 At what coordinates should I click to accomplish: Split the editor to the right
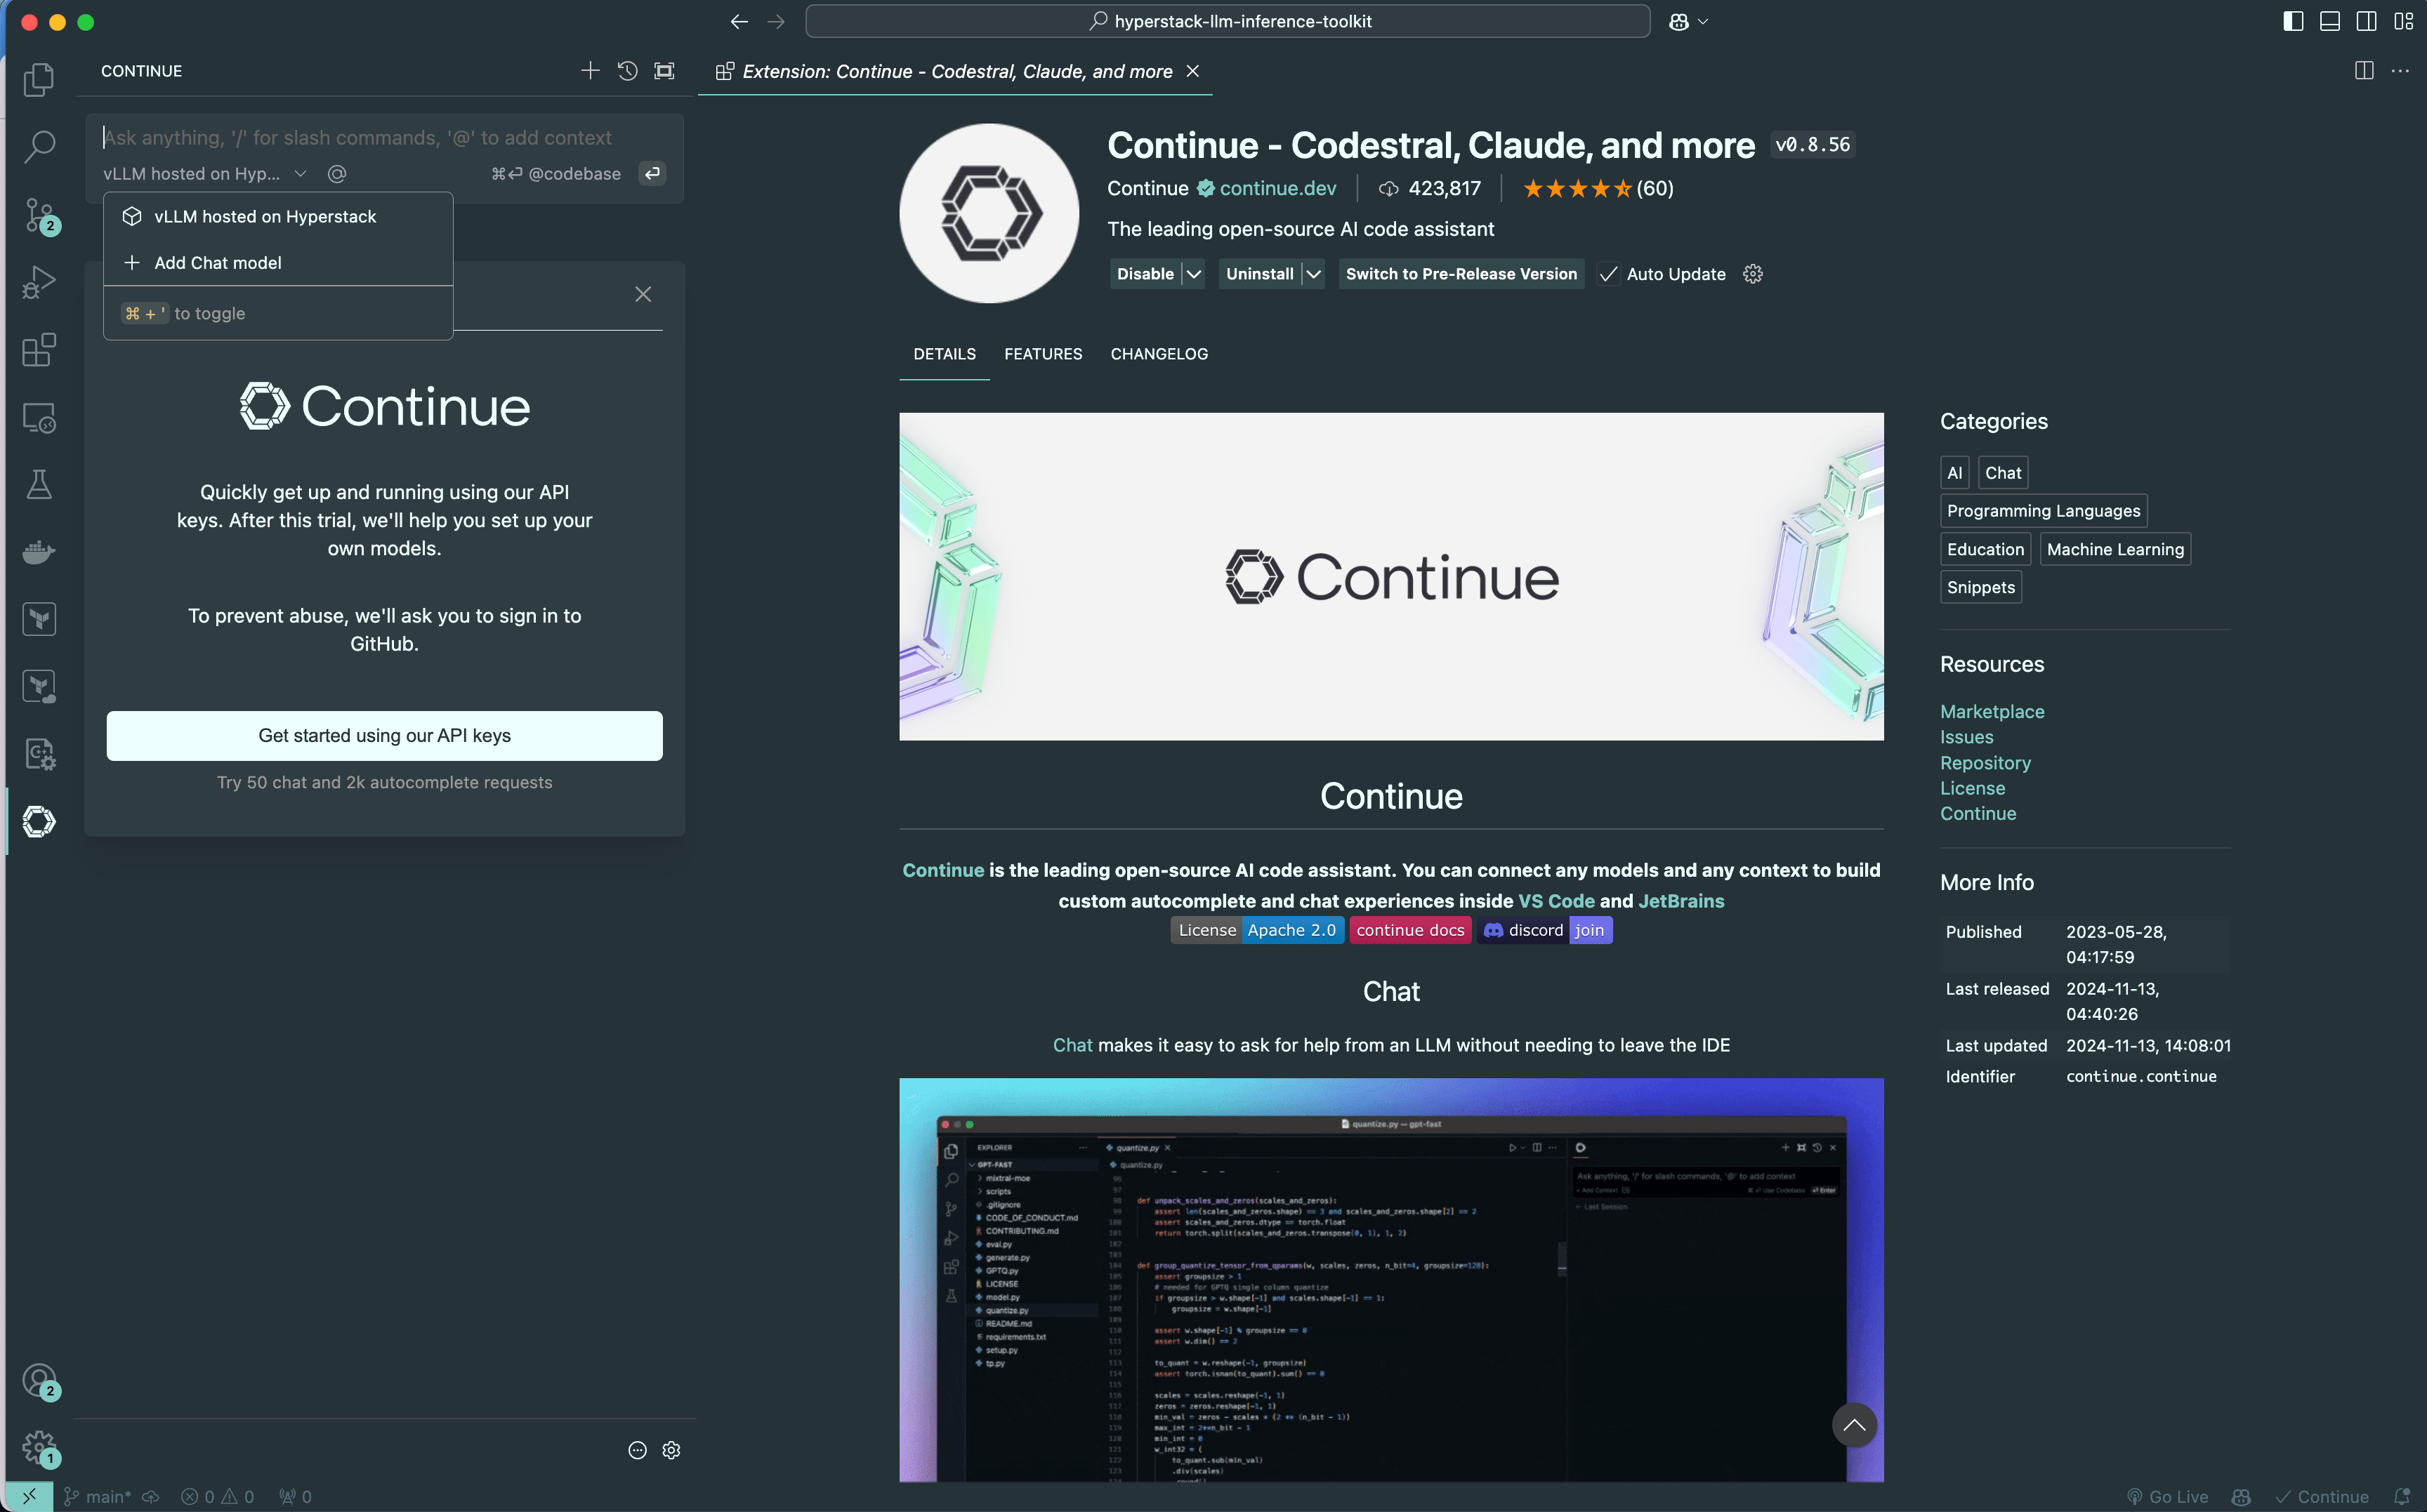2364,71
